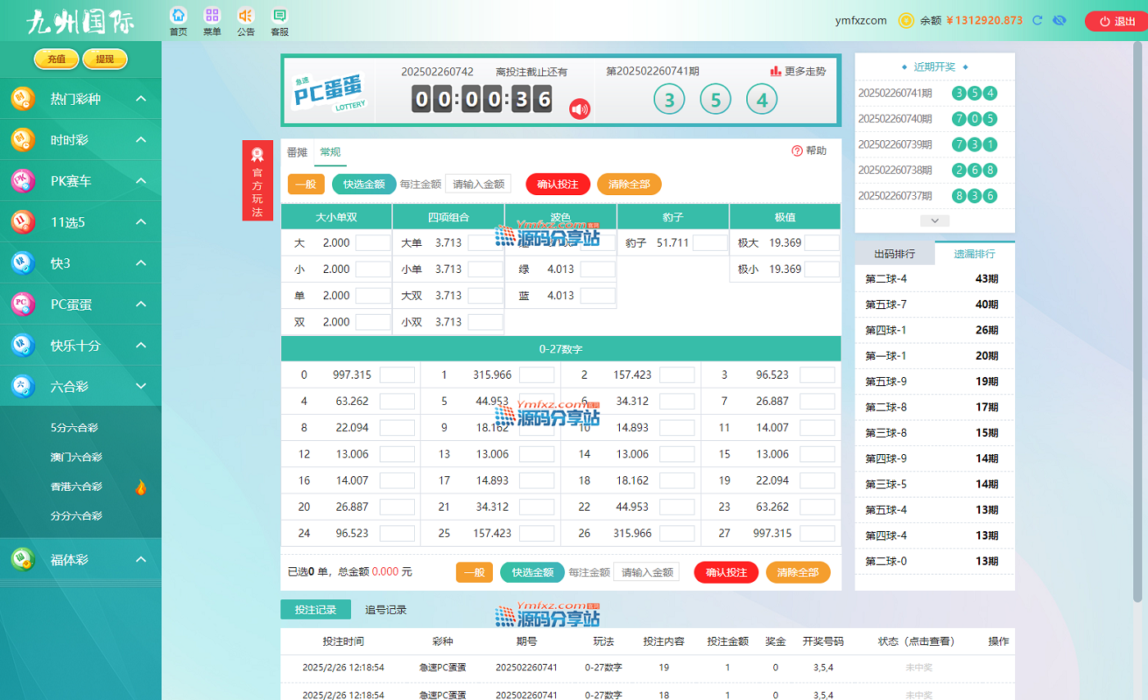This screenshot has height=700, width=1148.
Task: Open the 首页 home icon
Action: 178,16
